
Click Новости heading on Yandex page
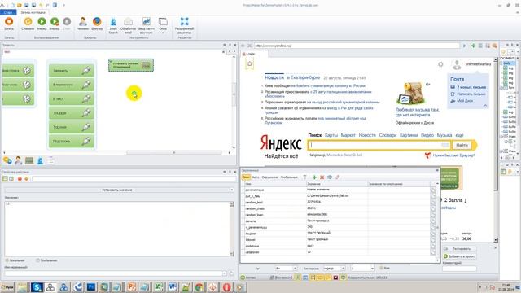[274, 77]
